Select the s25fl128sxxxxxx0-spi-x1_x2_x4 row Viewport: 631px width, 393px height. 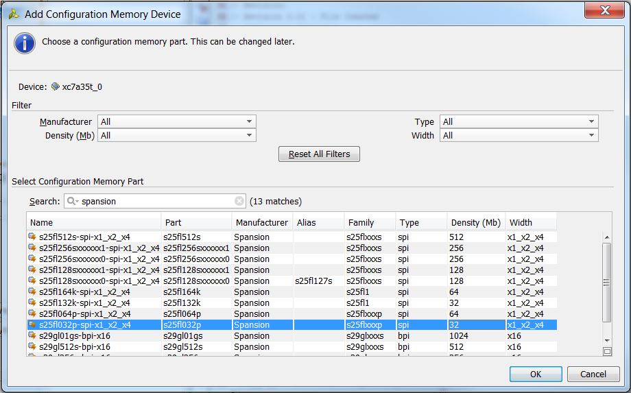(292, 281)
